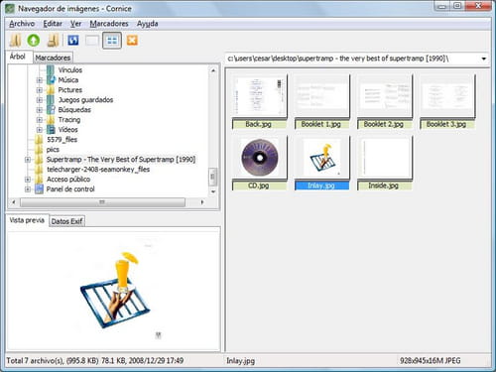
Task: Select the Tracing folder icon
Action: pyautogui.click(x=51, y=119)
